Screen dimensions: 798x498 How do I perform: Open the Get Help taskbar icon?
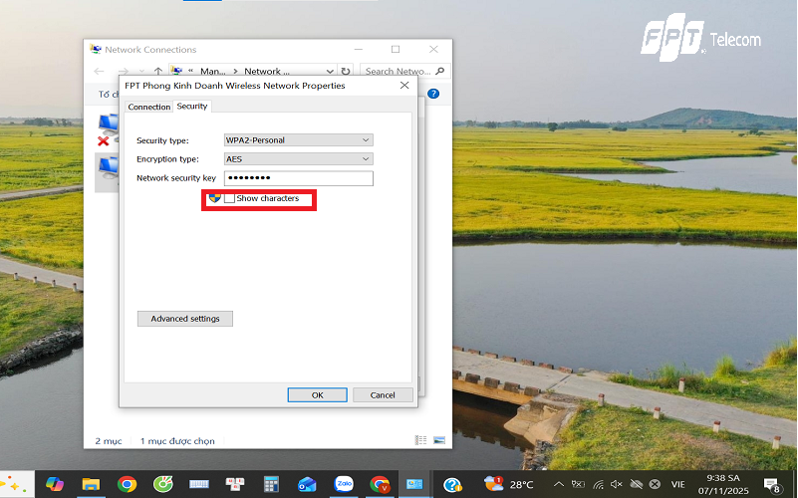click(452, 484)
